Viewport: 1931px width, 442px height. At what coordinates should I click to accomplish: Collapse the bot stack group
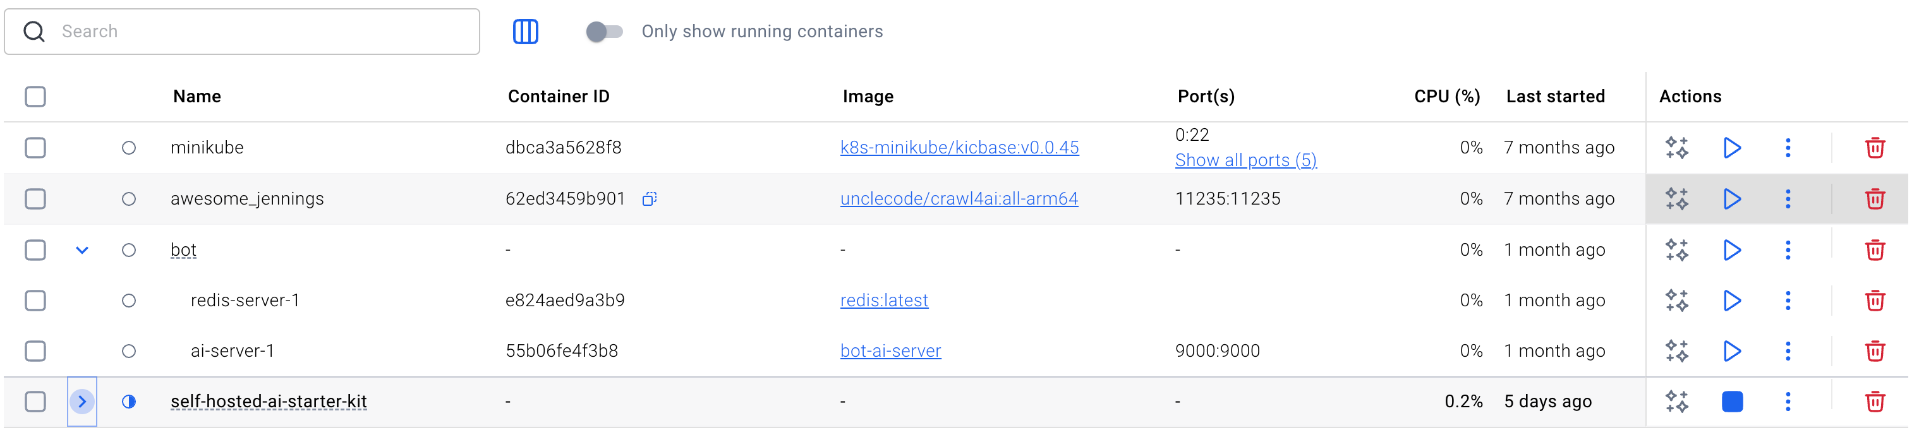click(x=82, y=250)
